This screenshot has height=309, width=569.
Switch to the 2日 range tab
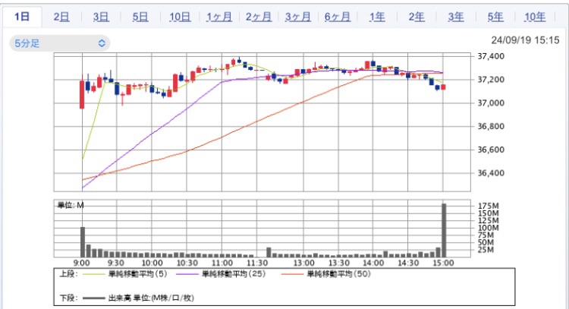[61, 17]
